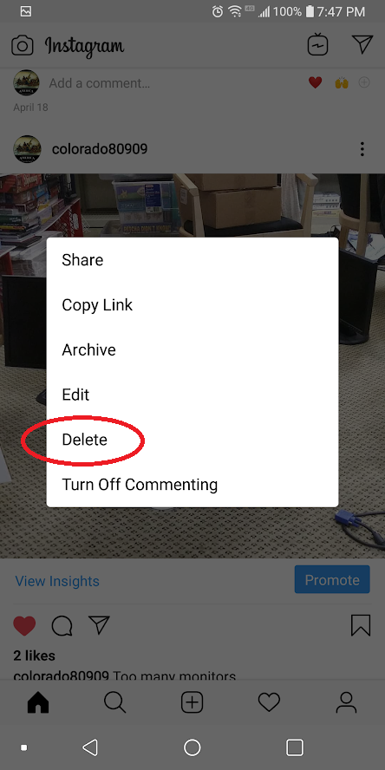Select Delete from the post menu
This screenshot has height=770, width=385.
click(x=84, y=440)
